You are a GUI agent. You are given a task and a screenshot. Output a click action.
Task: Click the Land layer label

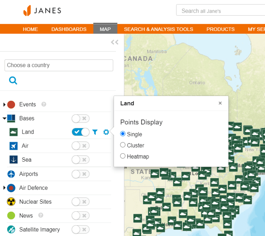28,132
